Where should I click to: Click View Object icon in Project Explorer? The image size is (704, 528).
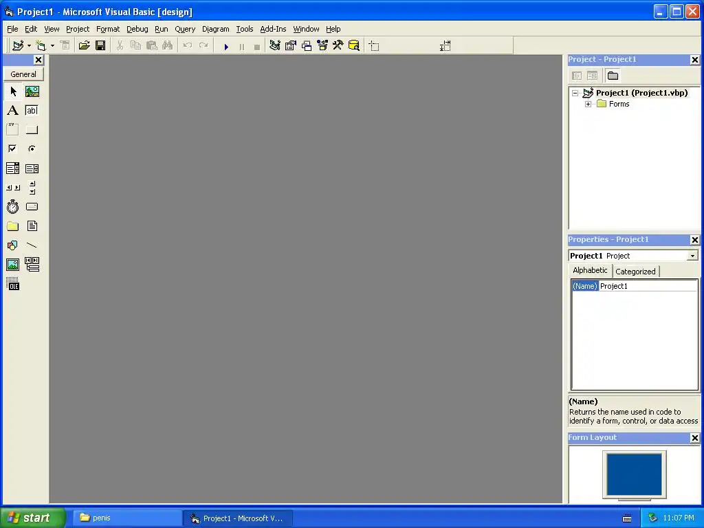592,76
